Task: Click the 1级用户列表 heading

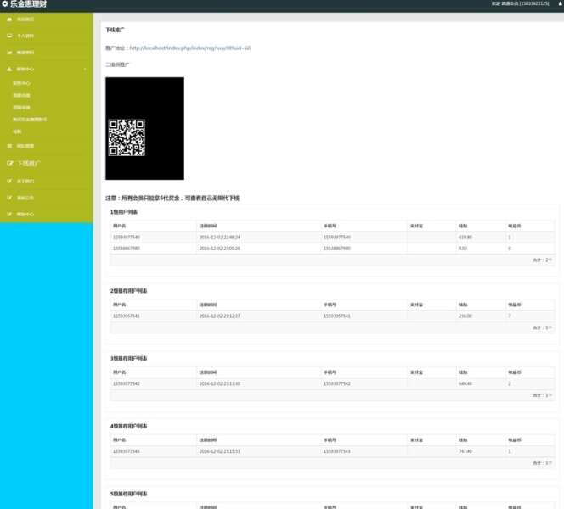Action: tap(124, 212)
